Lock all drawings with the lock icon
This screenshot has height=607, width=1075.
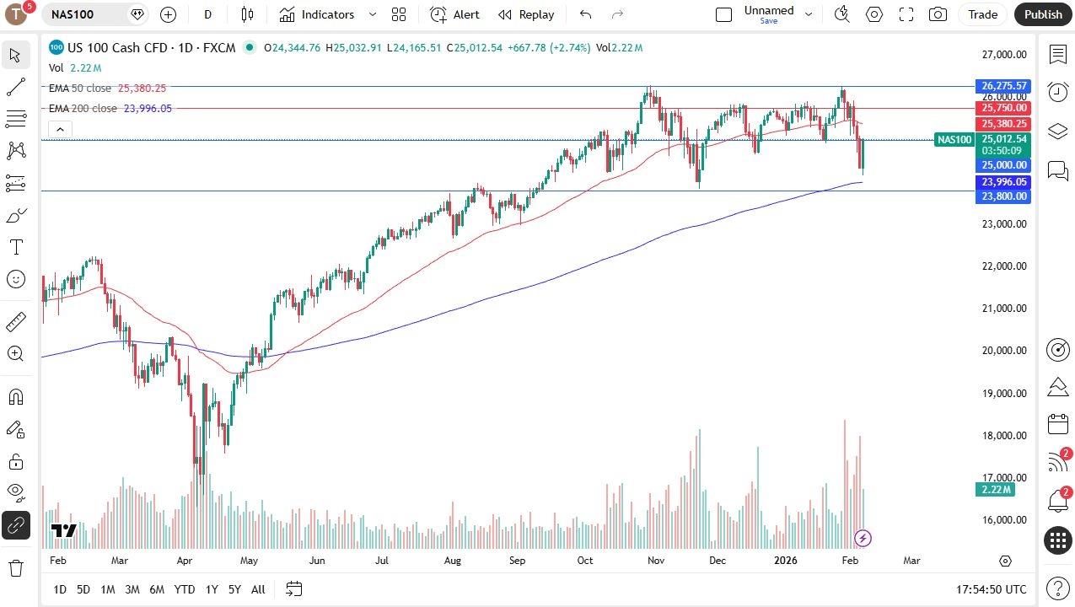point(15,461)
